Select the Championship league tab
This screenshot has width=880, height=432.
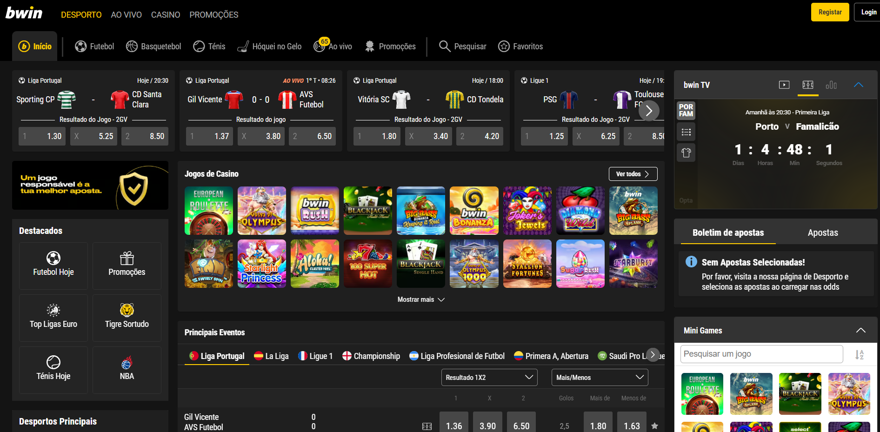pyautogui.click(x=371, y=356)
